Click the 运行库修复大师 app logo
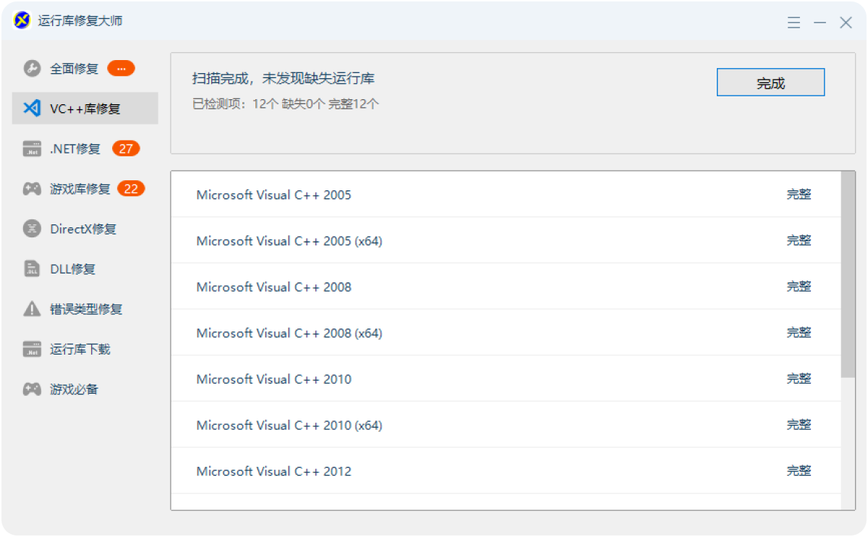The image size is (868, 537). (x=22, y=20)
